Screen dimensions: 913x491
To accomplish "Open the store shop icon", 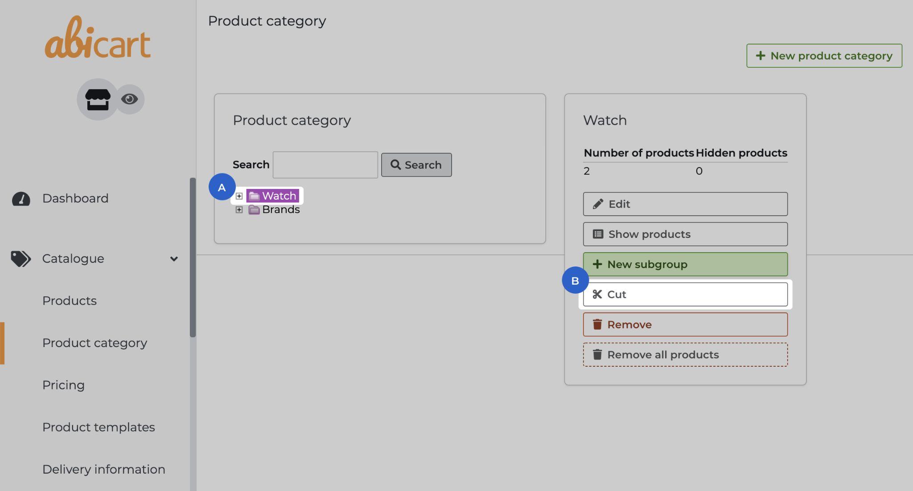I will point(98,99).
